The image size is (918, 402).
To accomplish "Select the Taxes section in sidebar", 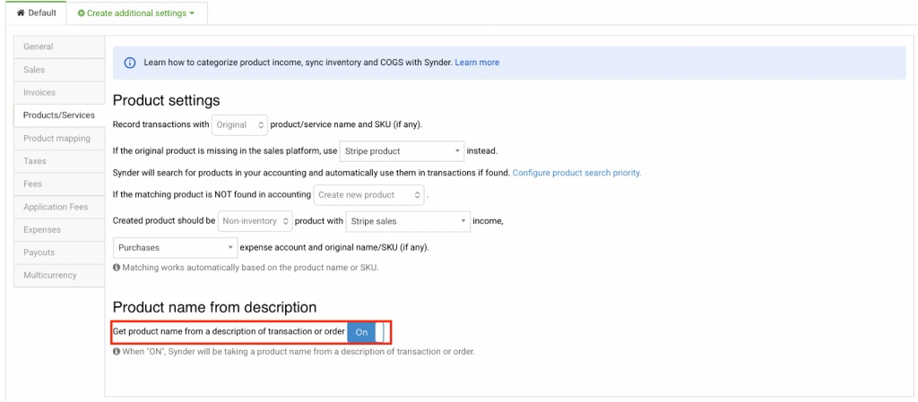I will [x=35, y=161].
